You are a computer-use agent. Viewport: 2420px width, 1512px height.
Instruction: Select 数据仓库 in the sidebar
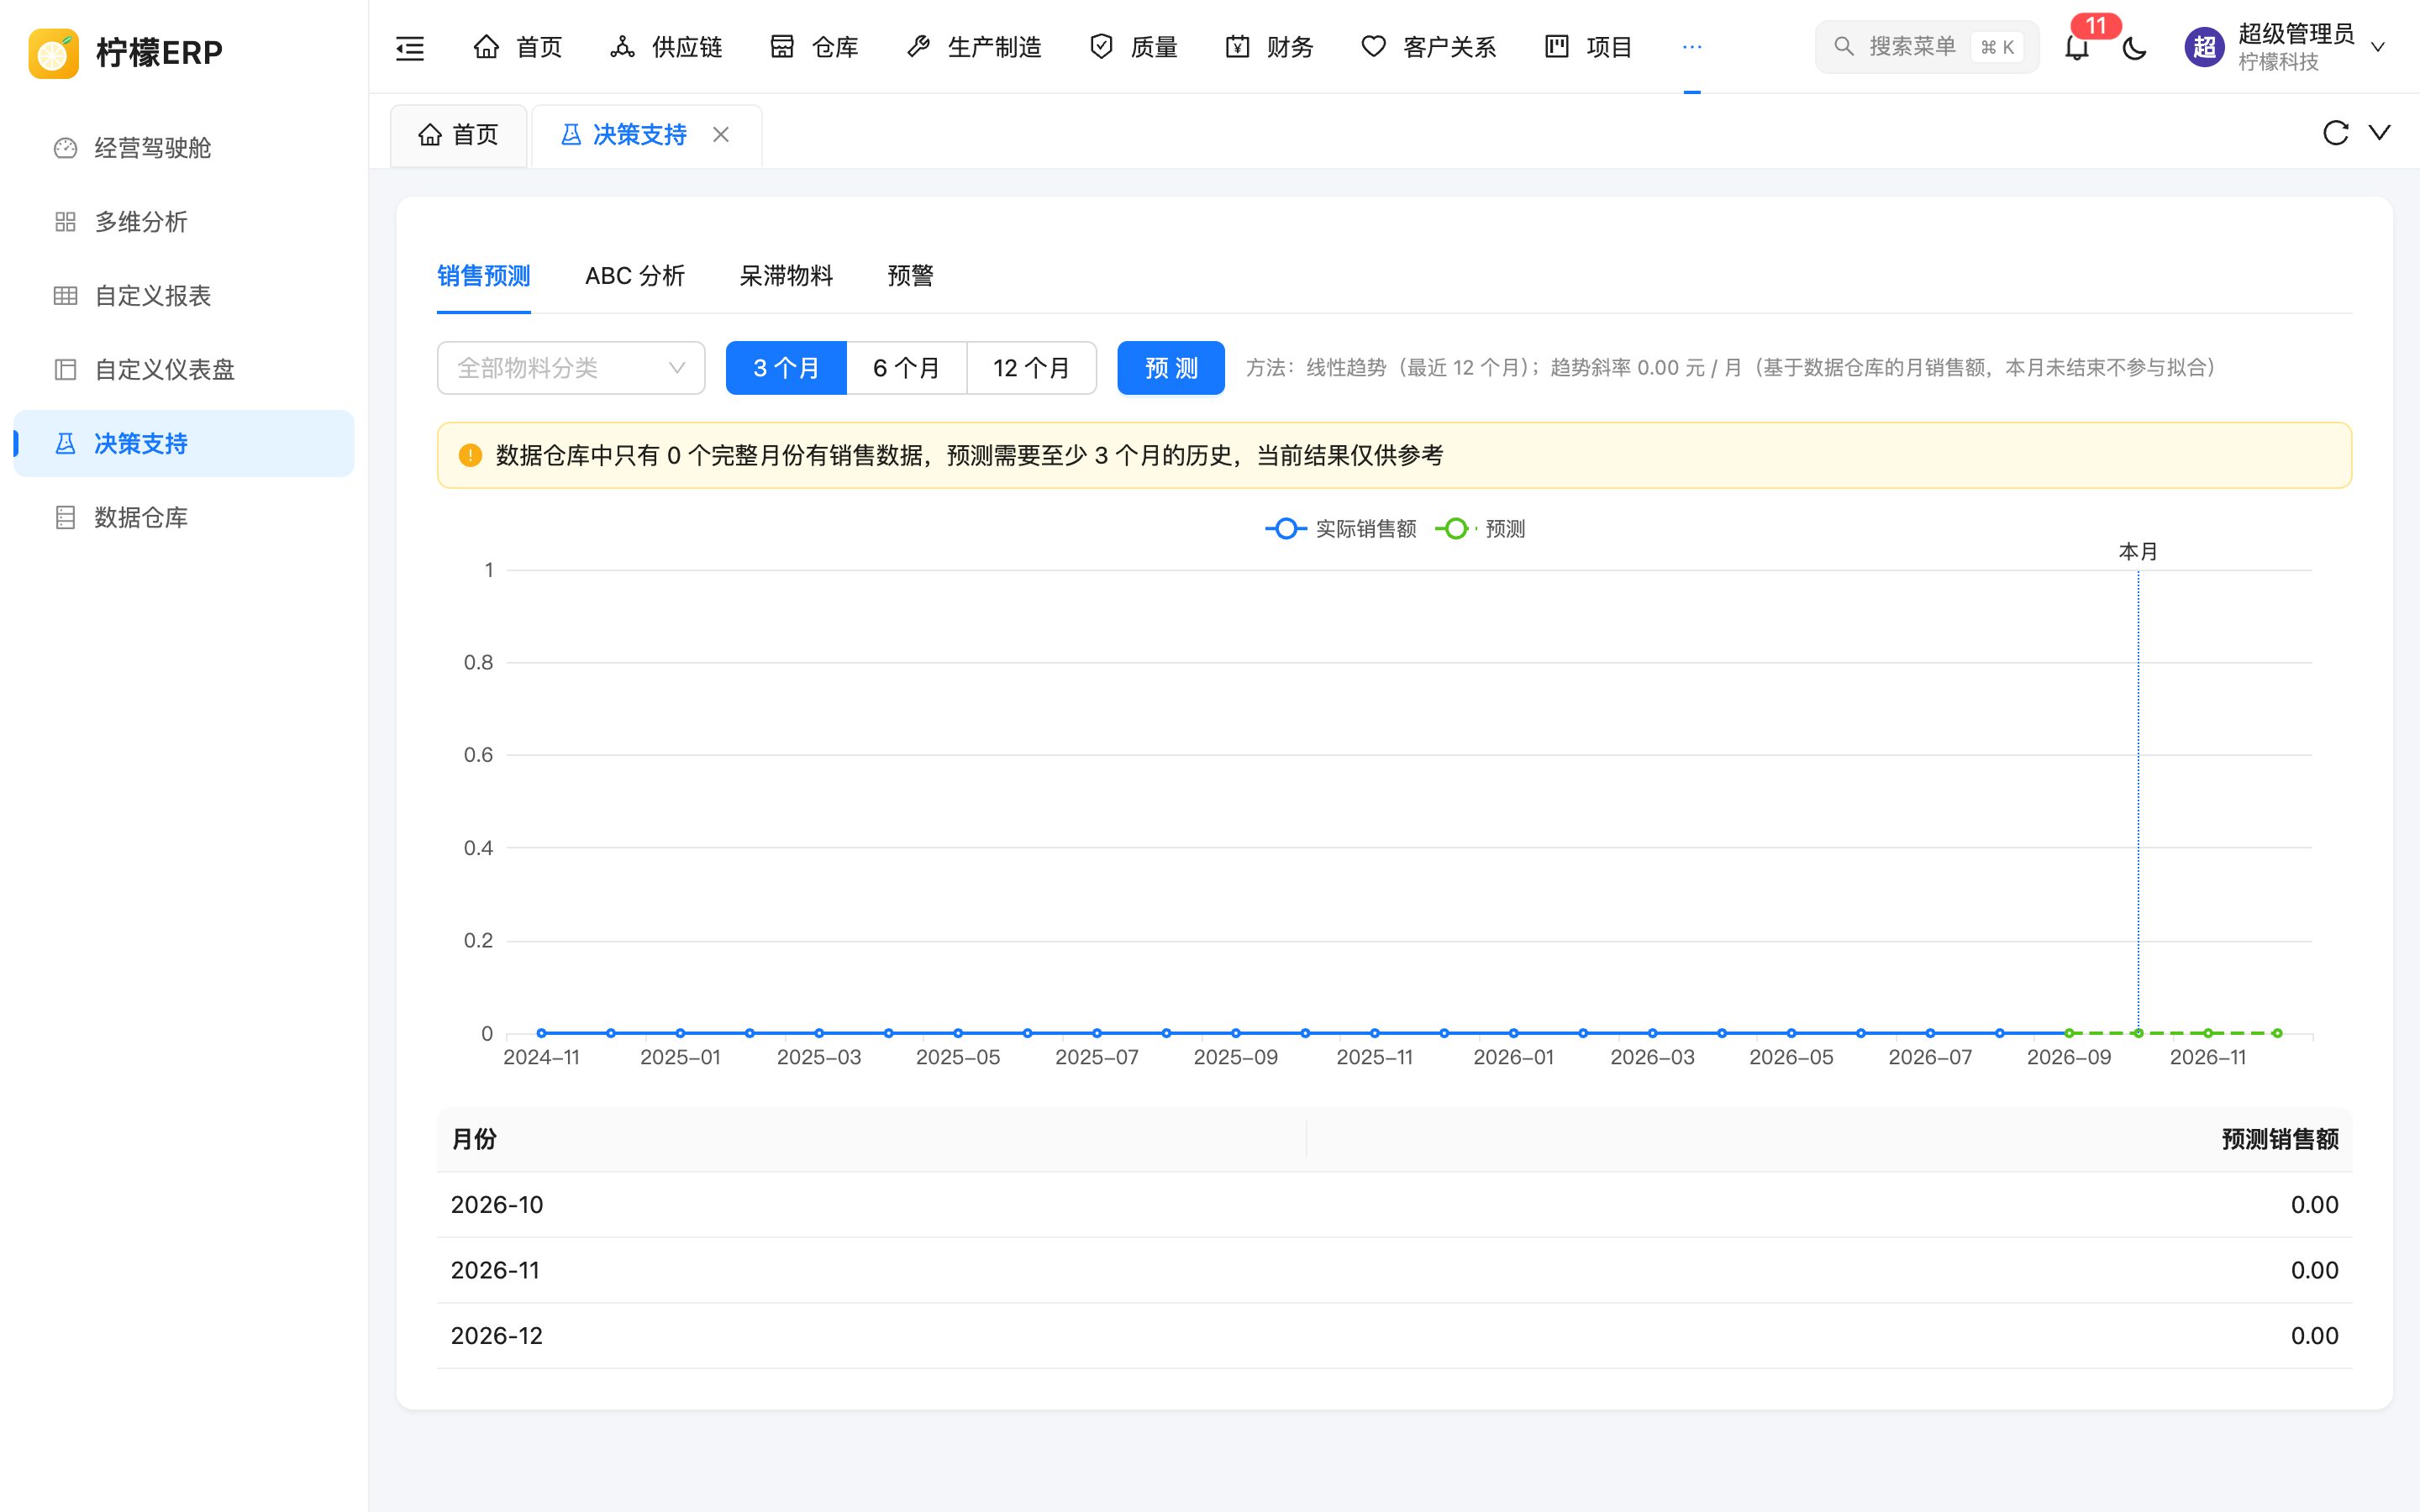184,517
